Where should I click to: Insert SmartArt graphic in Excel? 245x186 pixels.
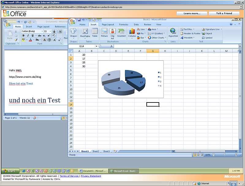[121, 33]
